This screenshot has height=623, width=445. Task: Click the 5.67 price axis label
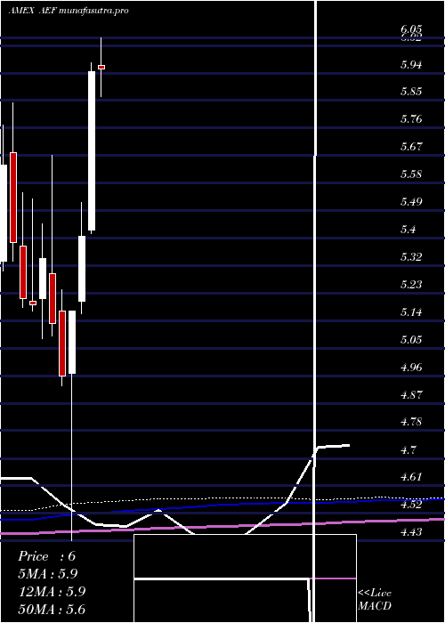(x=411, y=147)
